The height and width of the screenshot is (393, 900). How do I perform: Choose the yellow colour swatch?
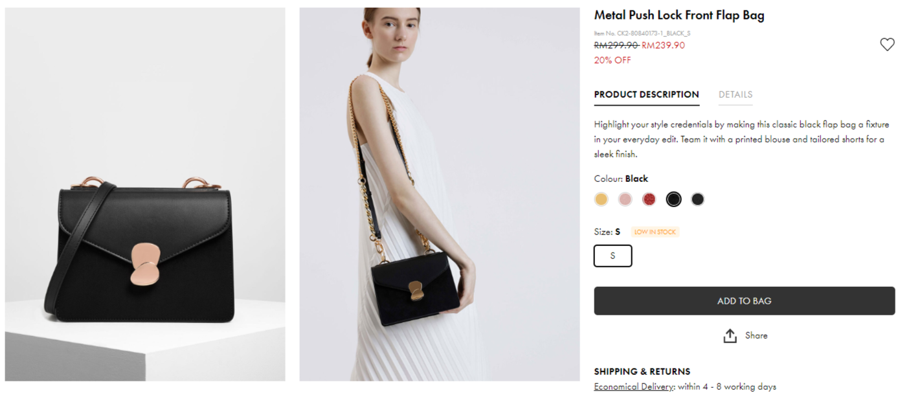point(602,199)
